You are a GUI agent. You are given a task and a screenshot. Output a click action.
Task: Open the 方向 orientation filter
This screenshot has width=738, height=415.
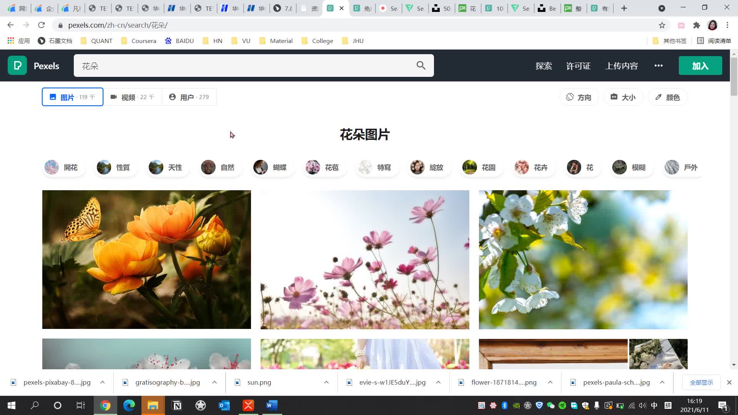coord(579,97)
